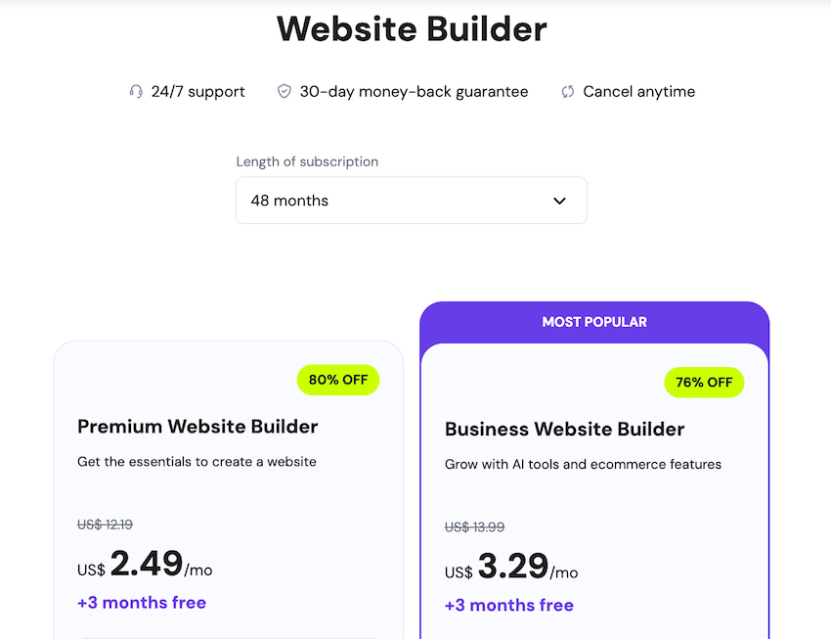
Task: Click the headset icon beside 24/7 support
Action: (x=136, y=92)
